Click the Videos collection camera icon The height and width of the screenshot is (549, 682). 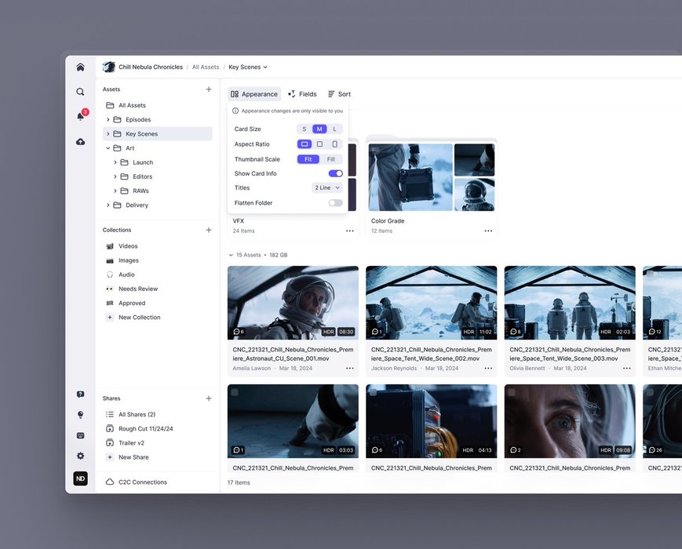point(110,246)
